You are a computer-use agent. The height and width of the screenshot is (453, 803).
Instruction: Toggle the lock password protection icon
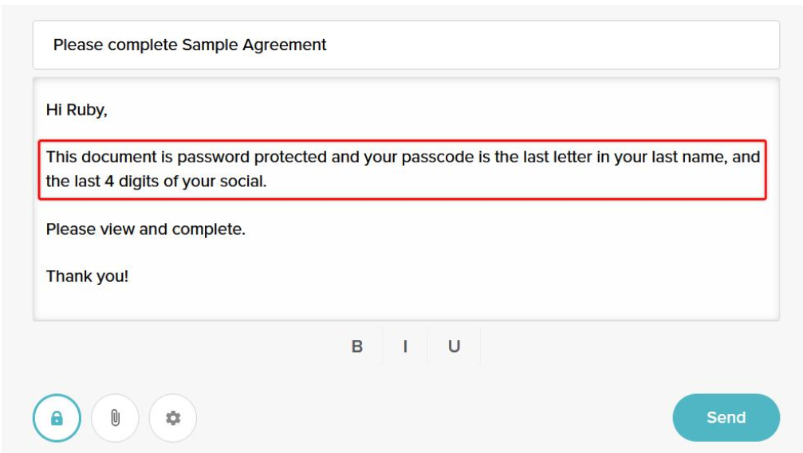click(x=57, y=418)
